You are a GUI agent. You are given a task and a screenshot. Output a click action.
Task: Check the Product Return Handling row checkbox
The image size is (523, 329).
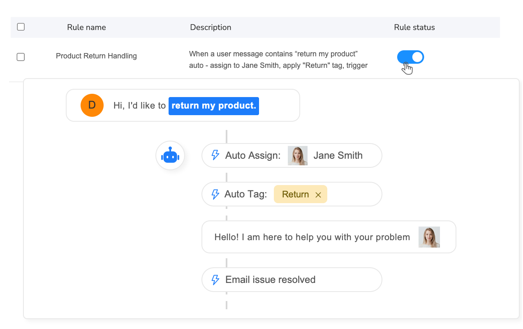(21, 57)
